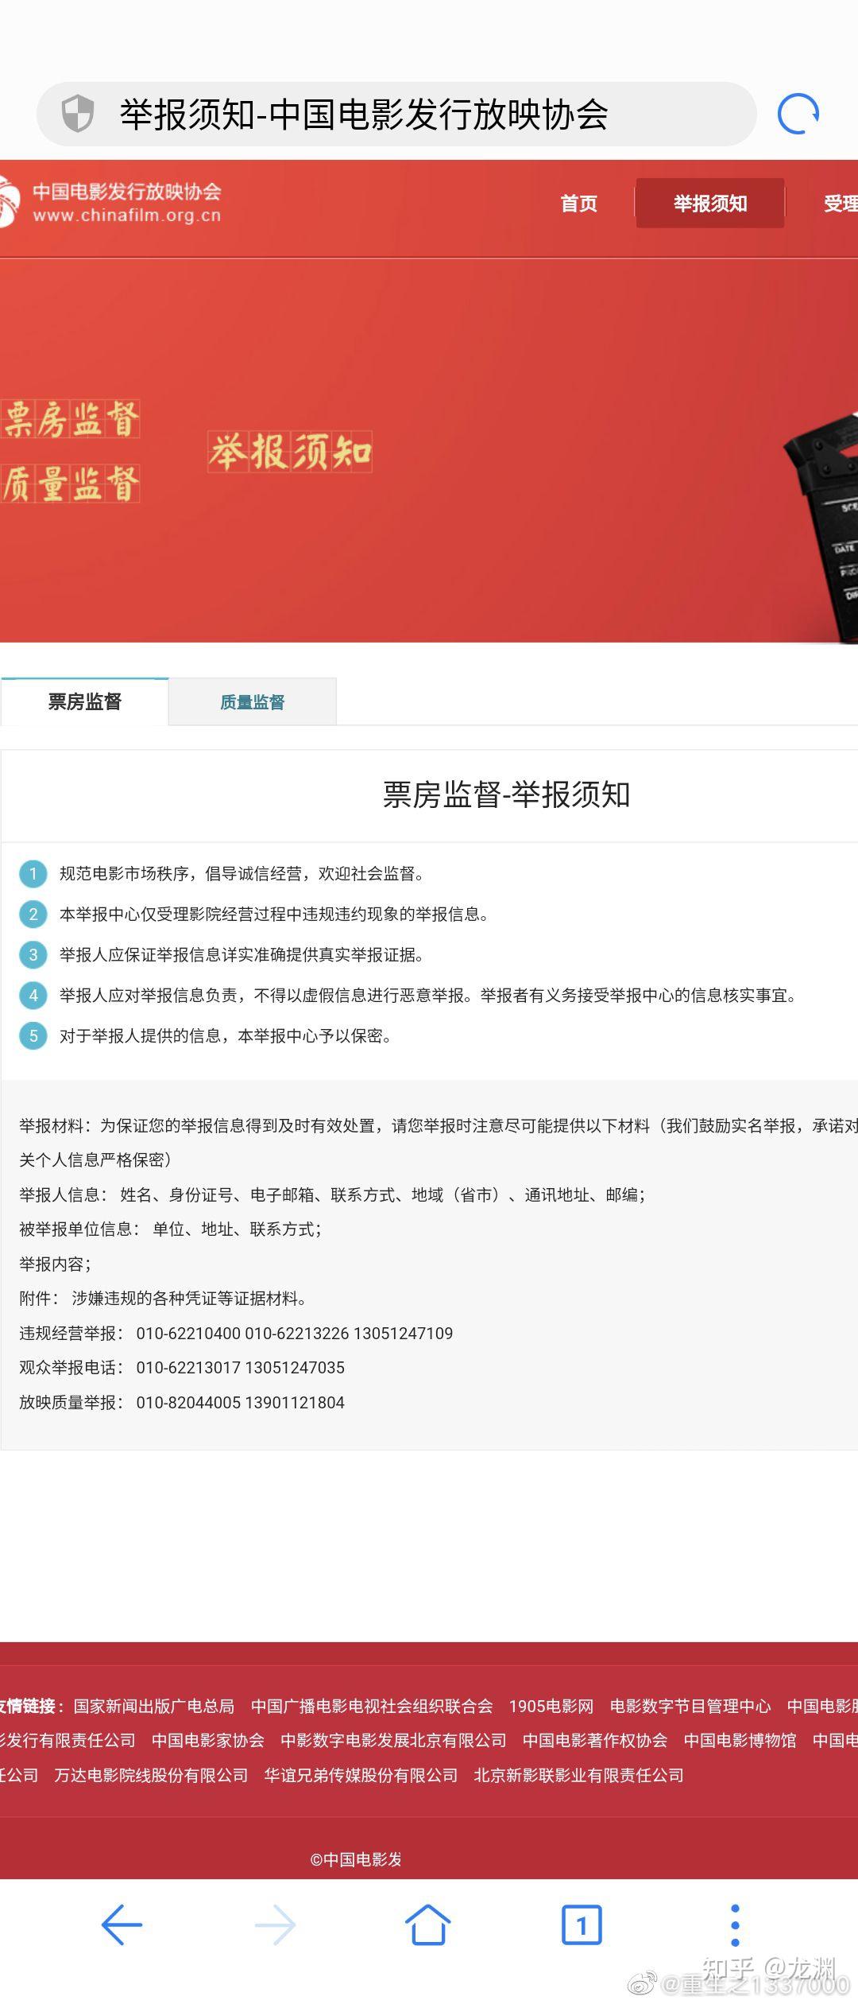The height and width of the screenshot is (2004, 858).
Task: Open the 中国电影家协会 footer link
Action: [x=208, y=1740]
